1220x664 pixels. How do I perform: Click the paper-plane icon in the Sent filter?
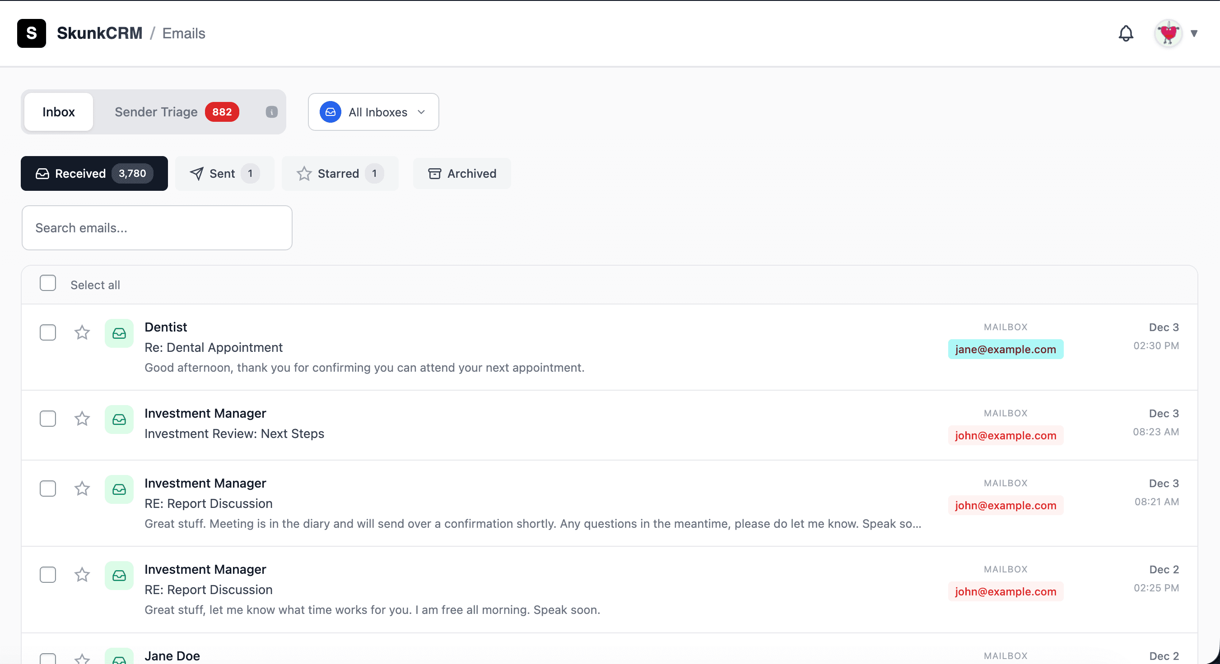196,173
